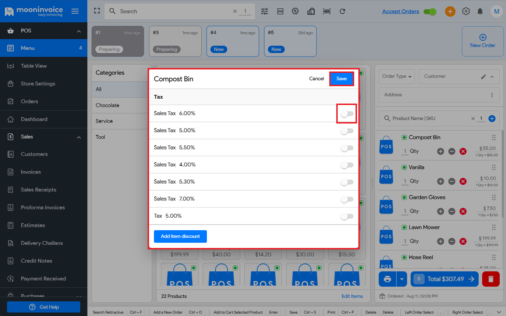Disable the Accept Orders toggle

tap(430, 12)
